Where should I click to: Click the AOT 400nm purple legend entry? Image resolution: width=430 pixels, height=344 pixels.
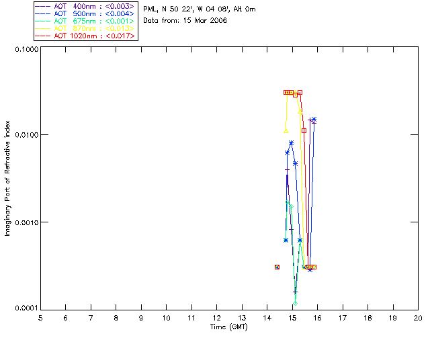tap(85, 6)
